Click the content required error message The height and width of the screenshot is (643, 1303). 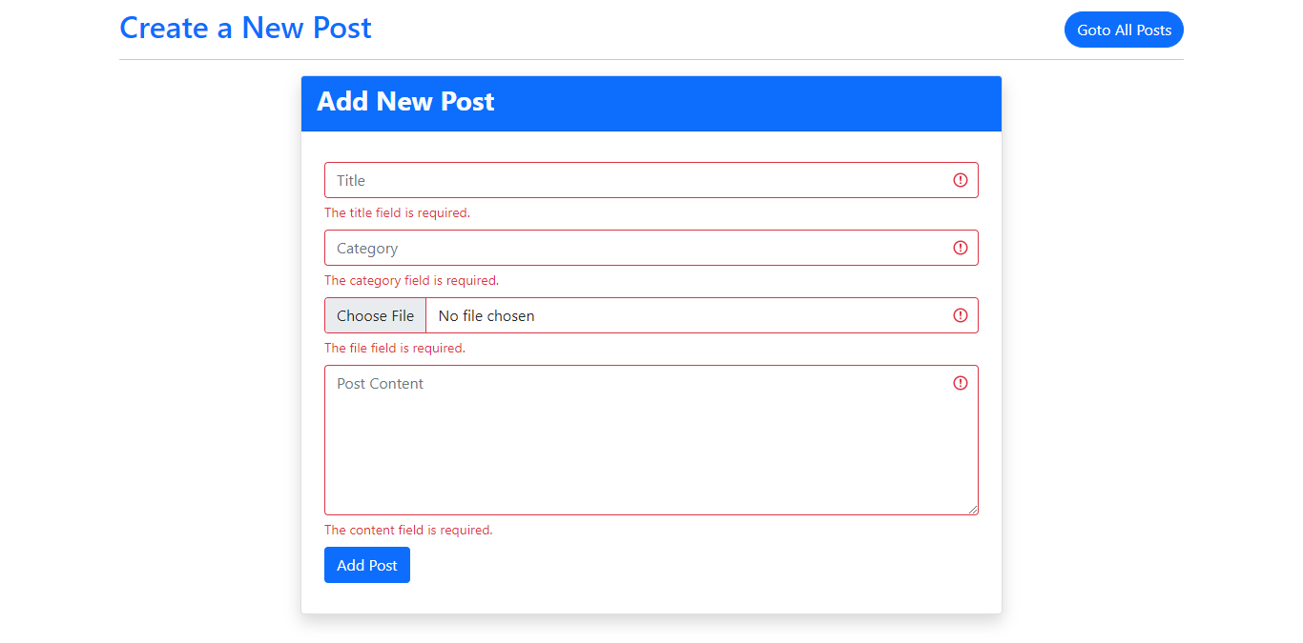tap(408, 530)
